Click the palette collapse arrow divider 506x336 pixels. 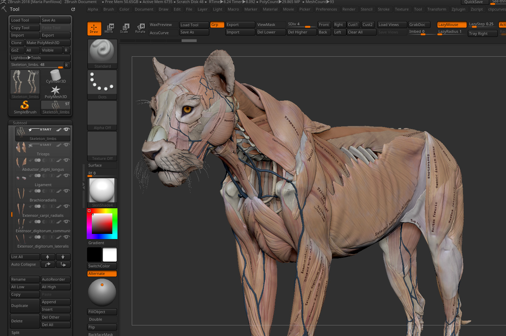(84, 186)
